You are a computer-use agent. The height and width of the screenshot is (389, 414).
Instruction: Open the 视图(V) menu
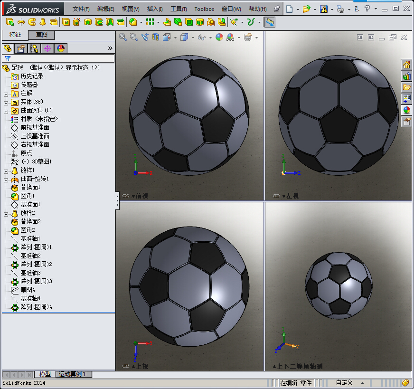pyautogui.click(x=131, y=9)
